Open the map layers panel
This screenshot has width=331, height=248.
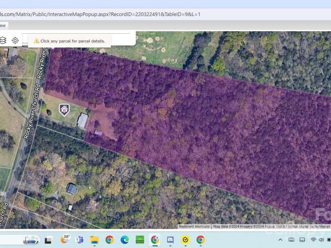[x=3, y=40]
